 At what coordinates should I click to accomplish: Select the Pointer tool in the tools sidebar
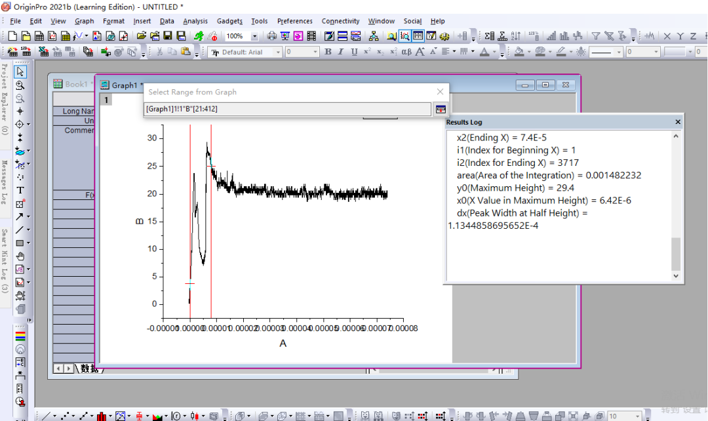pos(20,72)
